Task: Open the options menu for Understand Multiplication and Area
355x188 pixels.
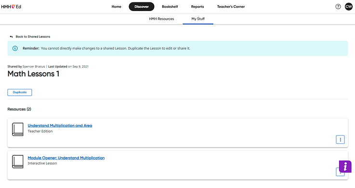Action: [x=340, y=139]
